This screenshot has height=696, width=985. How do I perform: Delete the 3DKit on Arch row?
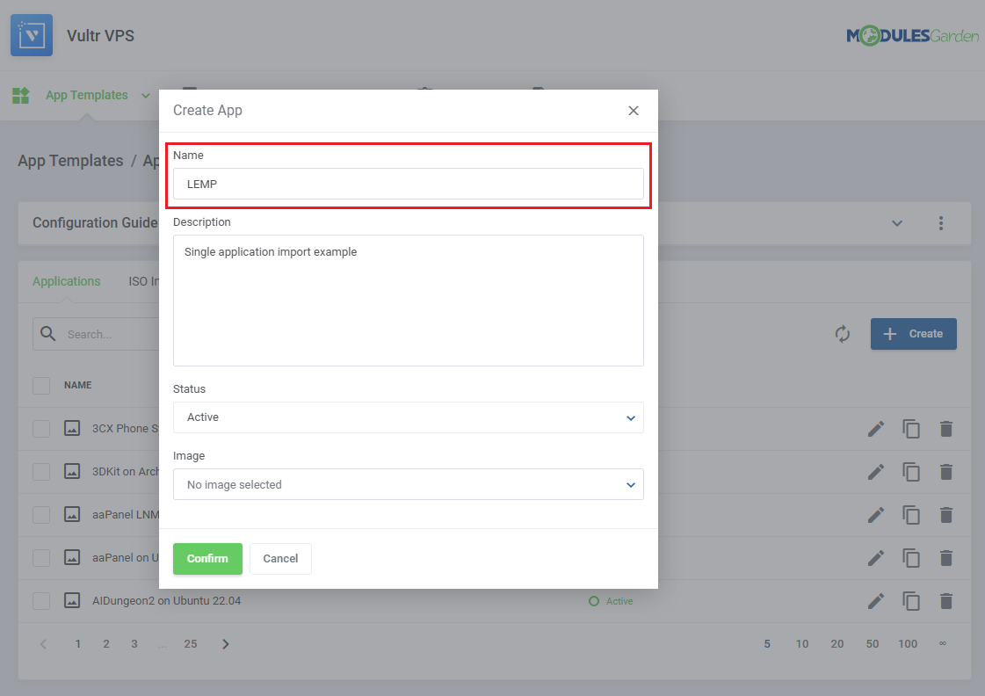tap(946, 472)
